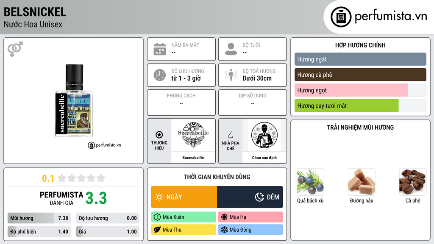Click the Mùi hương 7.38 score bar
This screenshot has width=434, height=244.
pos(39,218)
